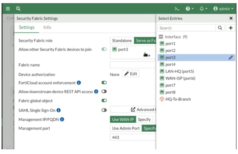This screenshot has width=238, height=154.
Task: Click the 443 management port field
Action: (x=133, y=137)
